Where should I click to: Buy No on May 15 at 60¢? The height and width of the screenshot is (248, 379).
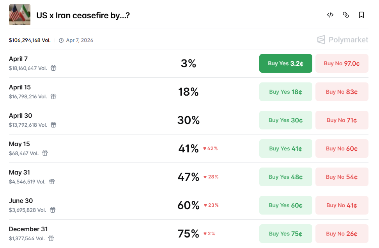click(342, 148)
